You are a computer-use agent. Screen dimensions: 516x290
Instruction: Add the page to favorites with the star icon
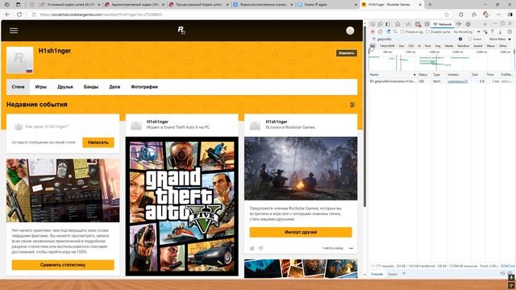point(447,14)
